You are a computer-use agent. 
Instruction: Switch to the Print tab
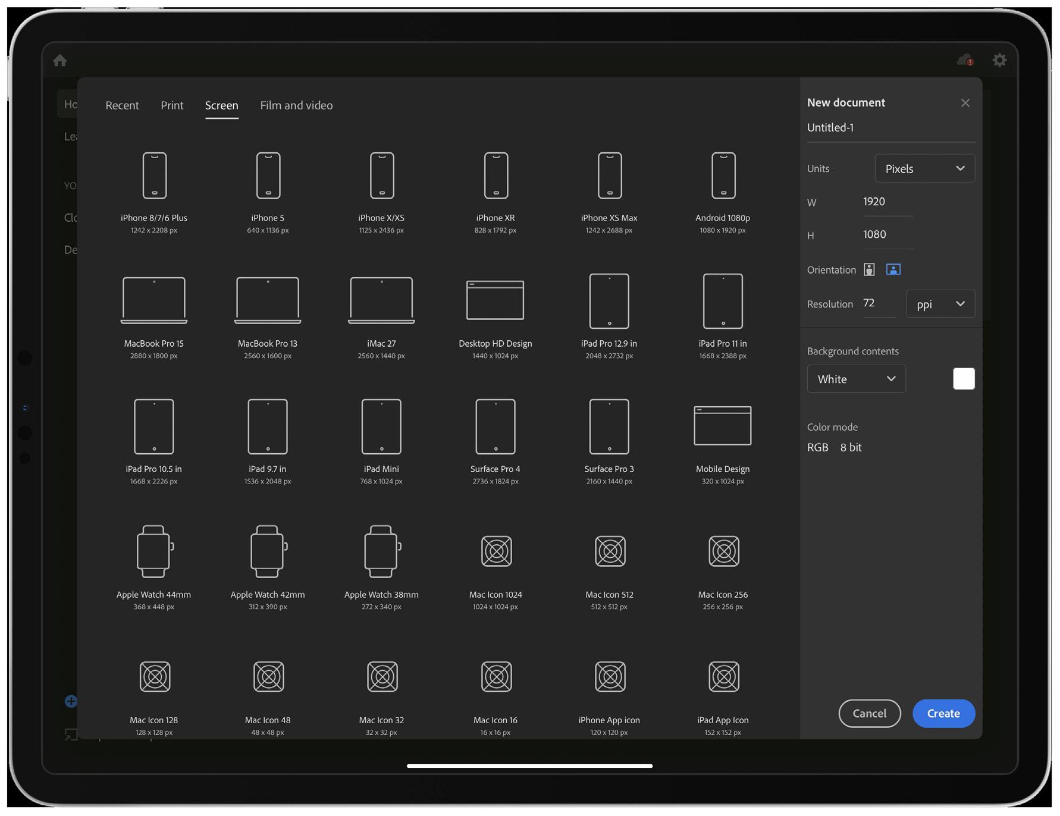pos(172,105)
